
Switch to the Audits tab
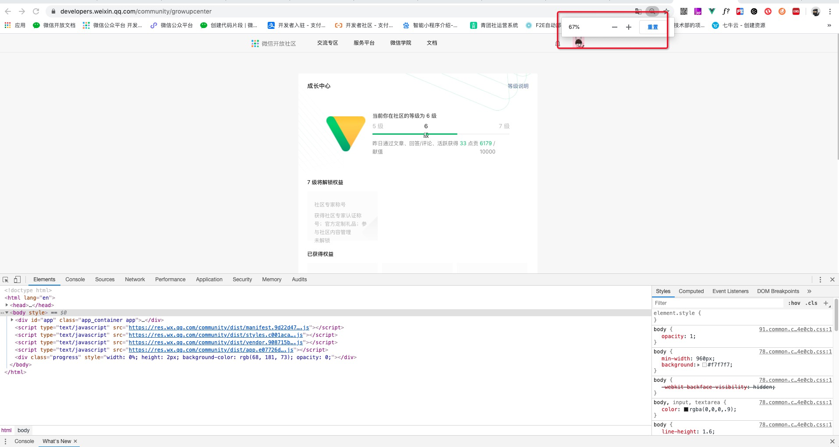(299, 279)
